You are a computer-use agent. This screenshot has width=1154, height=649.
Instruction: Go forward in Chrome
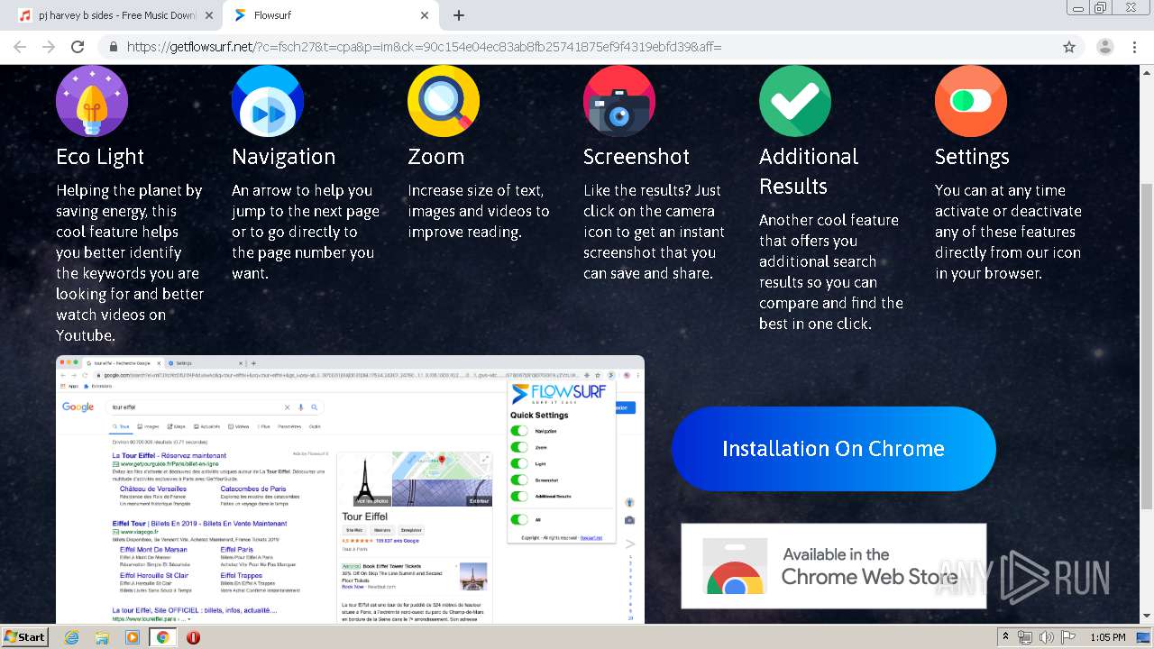pyautogui.click(x=49, y=47)
